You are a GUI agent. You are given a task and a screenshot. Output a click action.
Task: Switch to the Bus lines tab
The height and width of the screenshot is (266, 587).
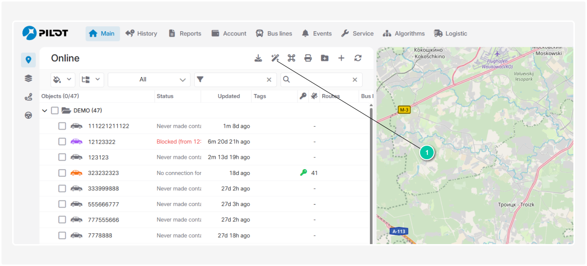[274, 34]
